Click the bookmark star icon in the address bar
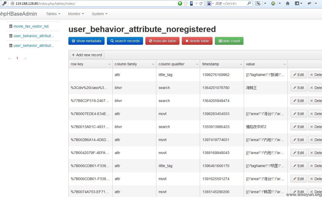This screenshot has height=197, width=322. tap(185, 3)
